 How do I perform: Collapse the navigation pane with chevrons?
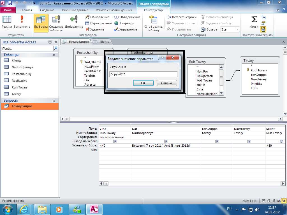(x=56, y=42)
